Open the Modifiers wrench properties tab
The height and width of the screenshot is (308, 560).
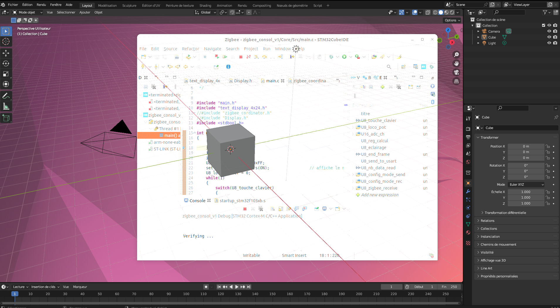pyautogui.click(x=468, y=191)
